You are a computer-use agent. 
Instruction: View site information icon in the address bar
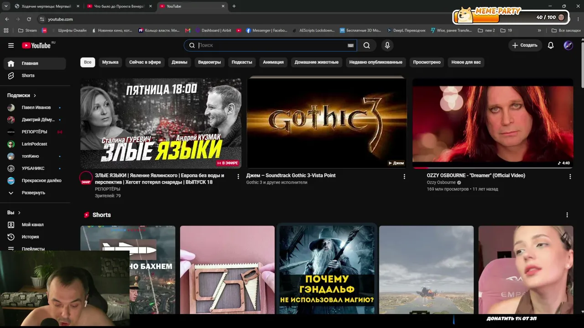click(42, 19)
